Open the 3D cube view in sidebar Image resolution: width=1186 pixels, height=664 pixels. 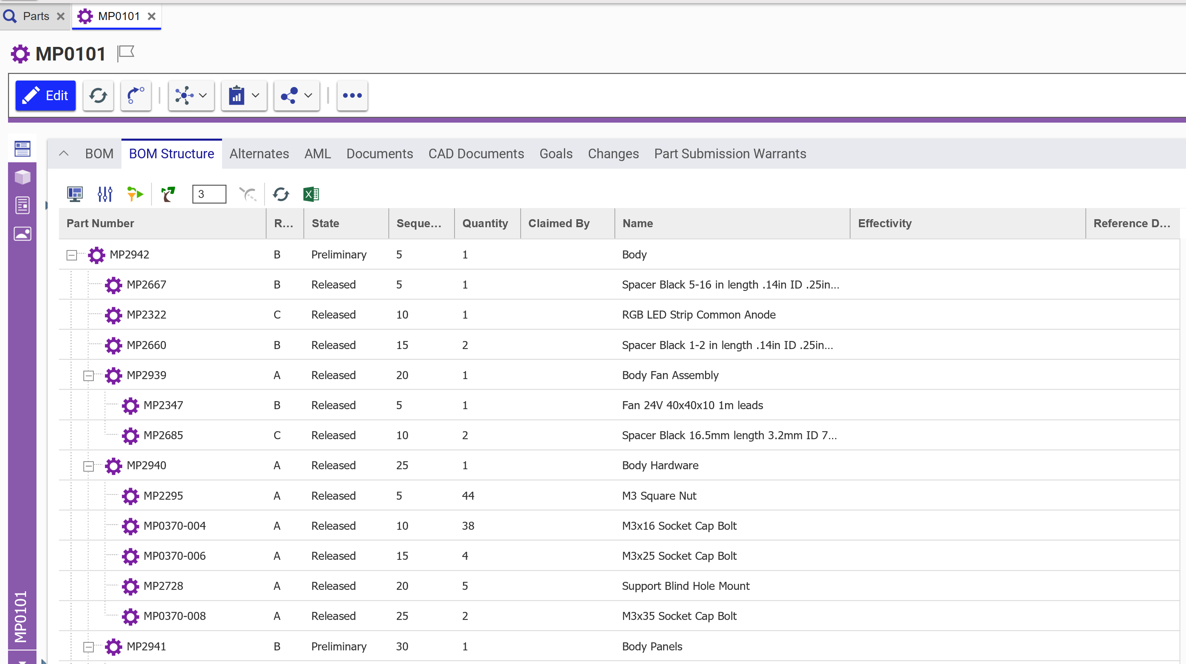click(22, 177)
